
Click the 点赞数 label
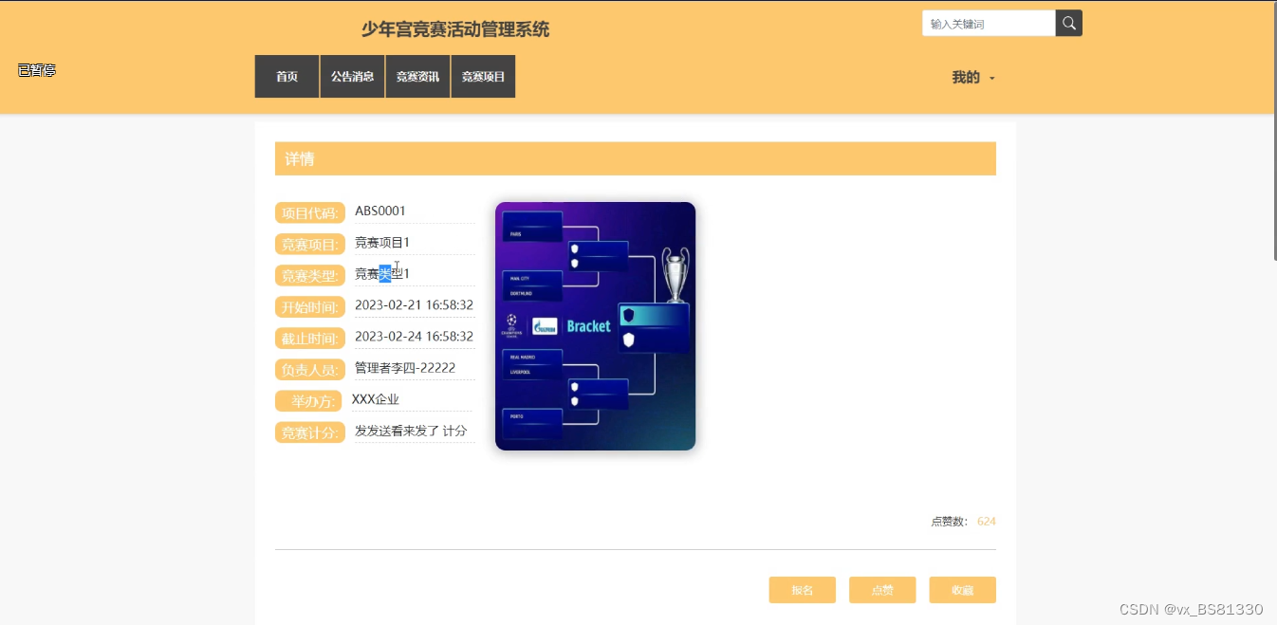950,522
